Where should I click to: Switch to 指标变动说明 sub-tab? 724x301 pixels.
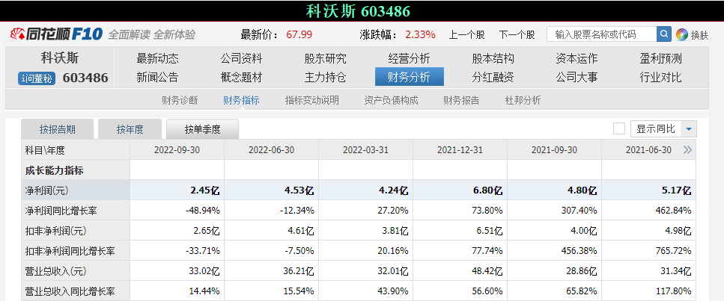pyautogui.click(x=311, y=100)
